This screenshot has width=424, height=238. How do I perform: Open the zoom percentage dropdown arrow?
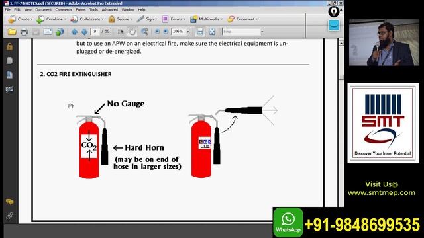[x=188, y=32]
